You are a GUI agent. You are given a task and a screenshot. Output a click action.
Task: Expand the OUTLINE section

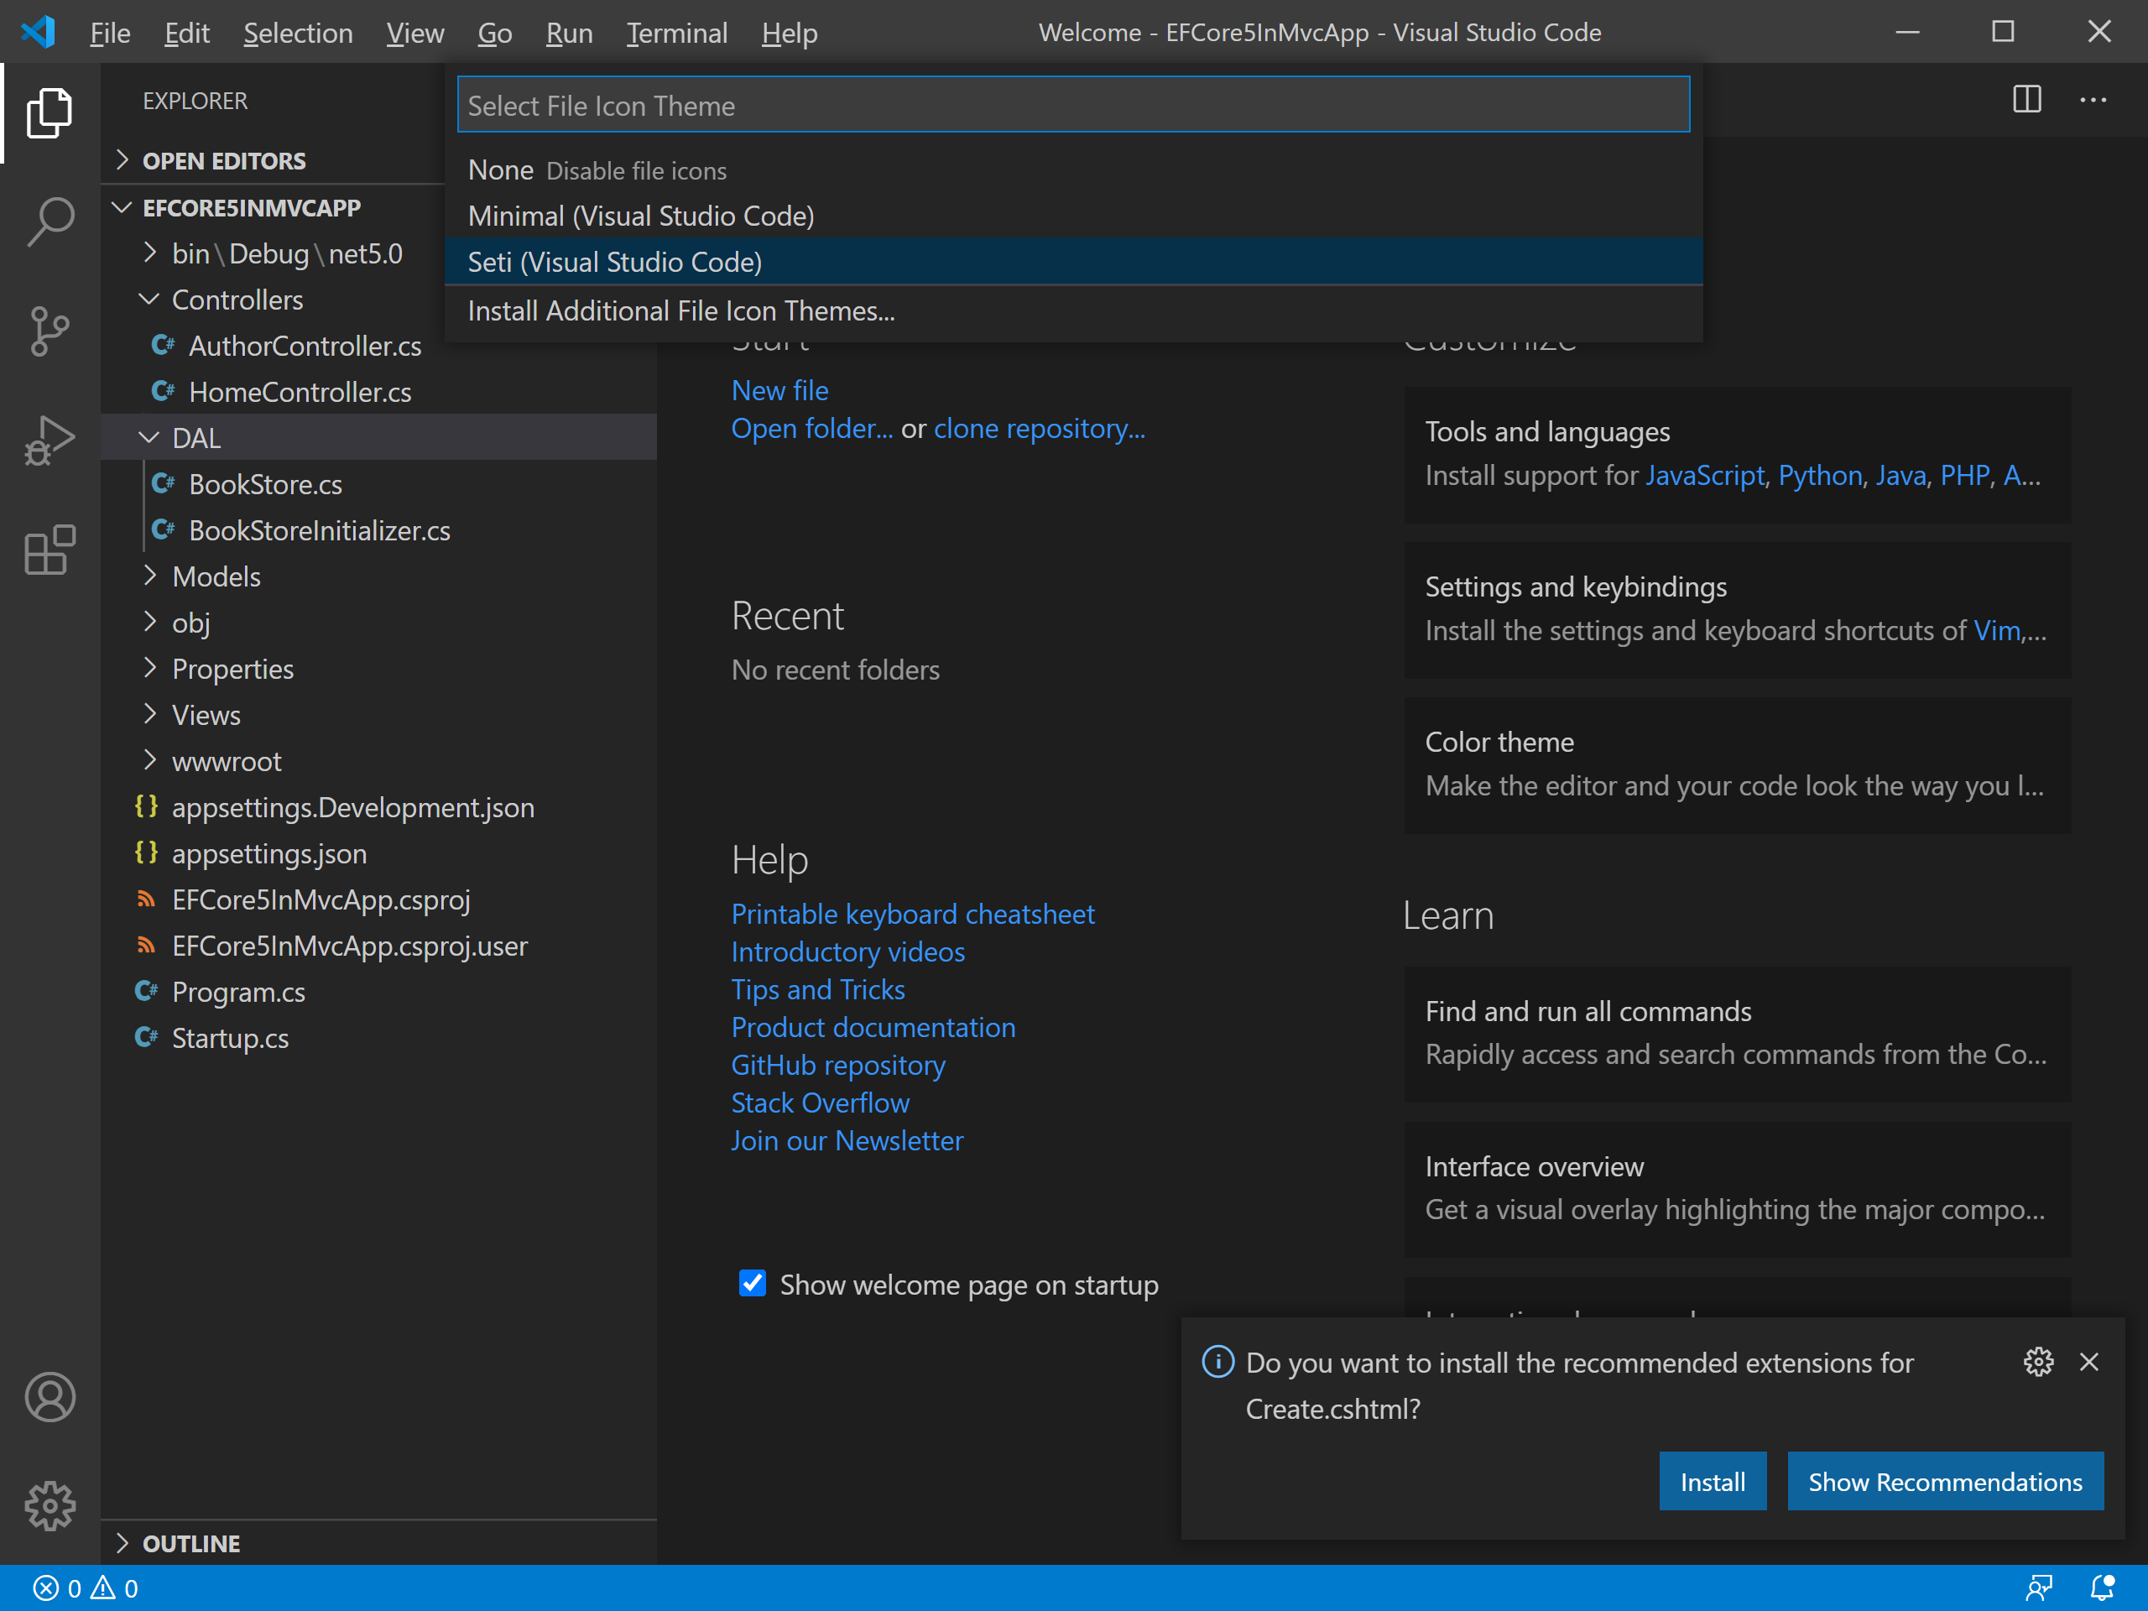[x=191, y=1543]
